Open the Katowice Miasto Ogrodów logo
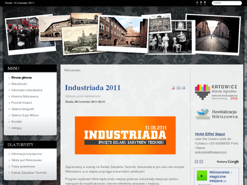The image size is (247, 185). 216,92
